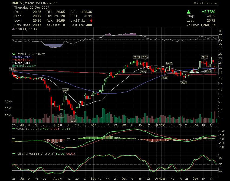Click the green line marker beside Full STO
The height and width of the screenshot is (181, 230).
tap(14, 154)
